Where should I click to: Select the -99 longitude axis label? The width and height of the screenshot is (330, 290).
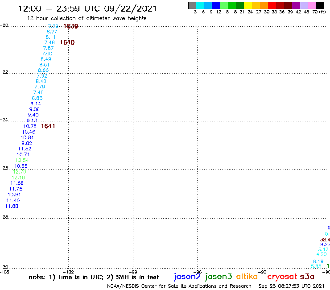coord(133,272)
